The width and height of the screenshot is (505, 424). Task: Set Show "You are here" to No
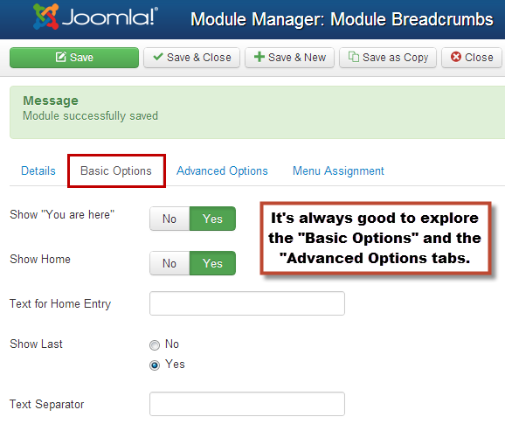(169, 219)
